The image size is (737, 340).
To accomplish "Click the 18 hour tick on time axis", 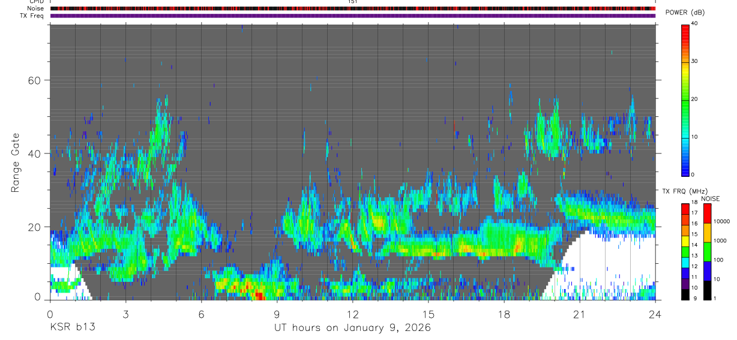I will click(504, 314).
